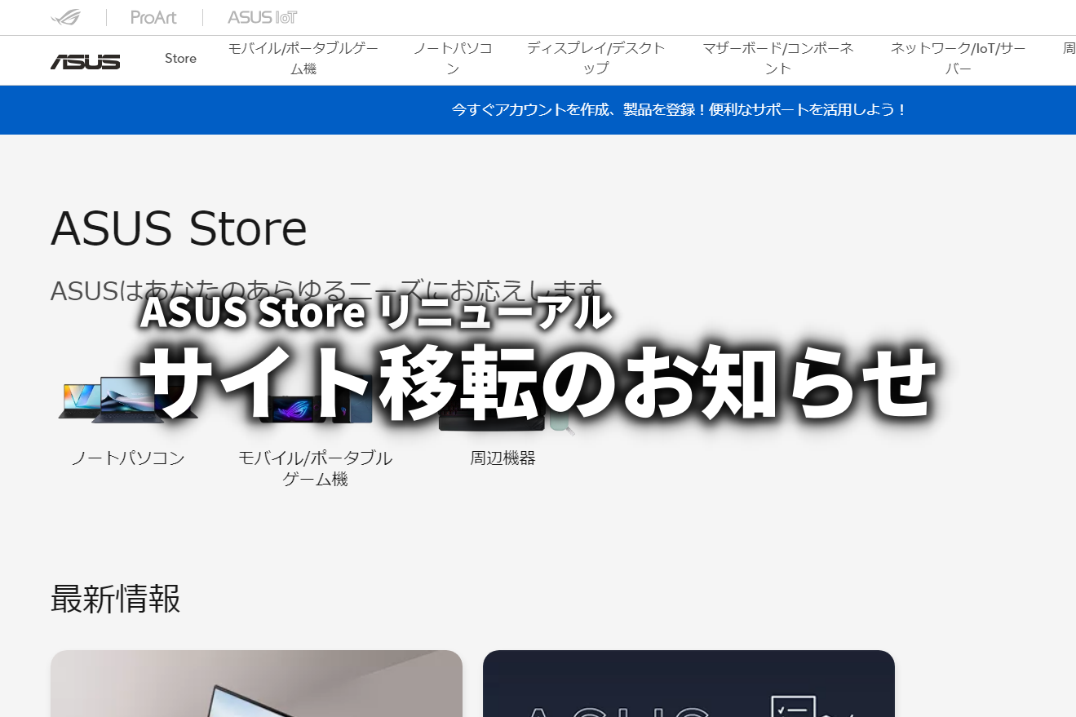Select the ASUS IoT brand logo
Image resolution: width=1076 pixels, height=717 pixels.
click(x=261, y=17)
